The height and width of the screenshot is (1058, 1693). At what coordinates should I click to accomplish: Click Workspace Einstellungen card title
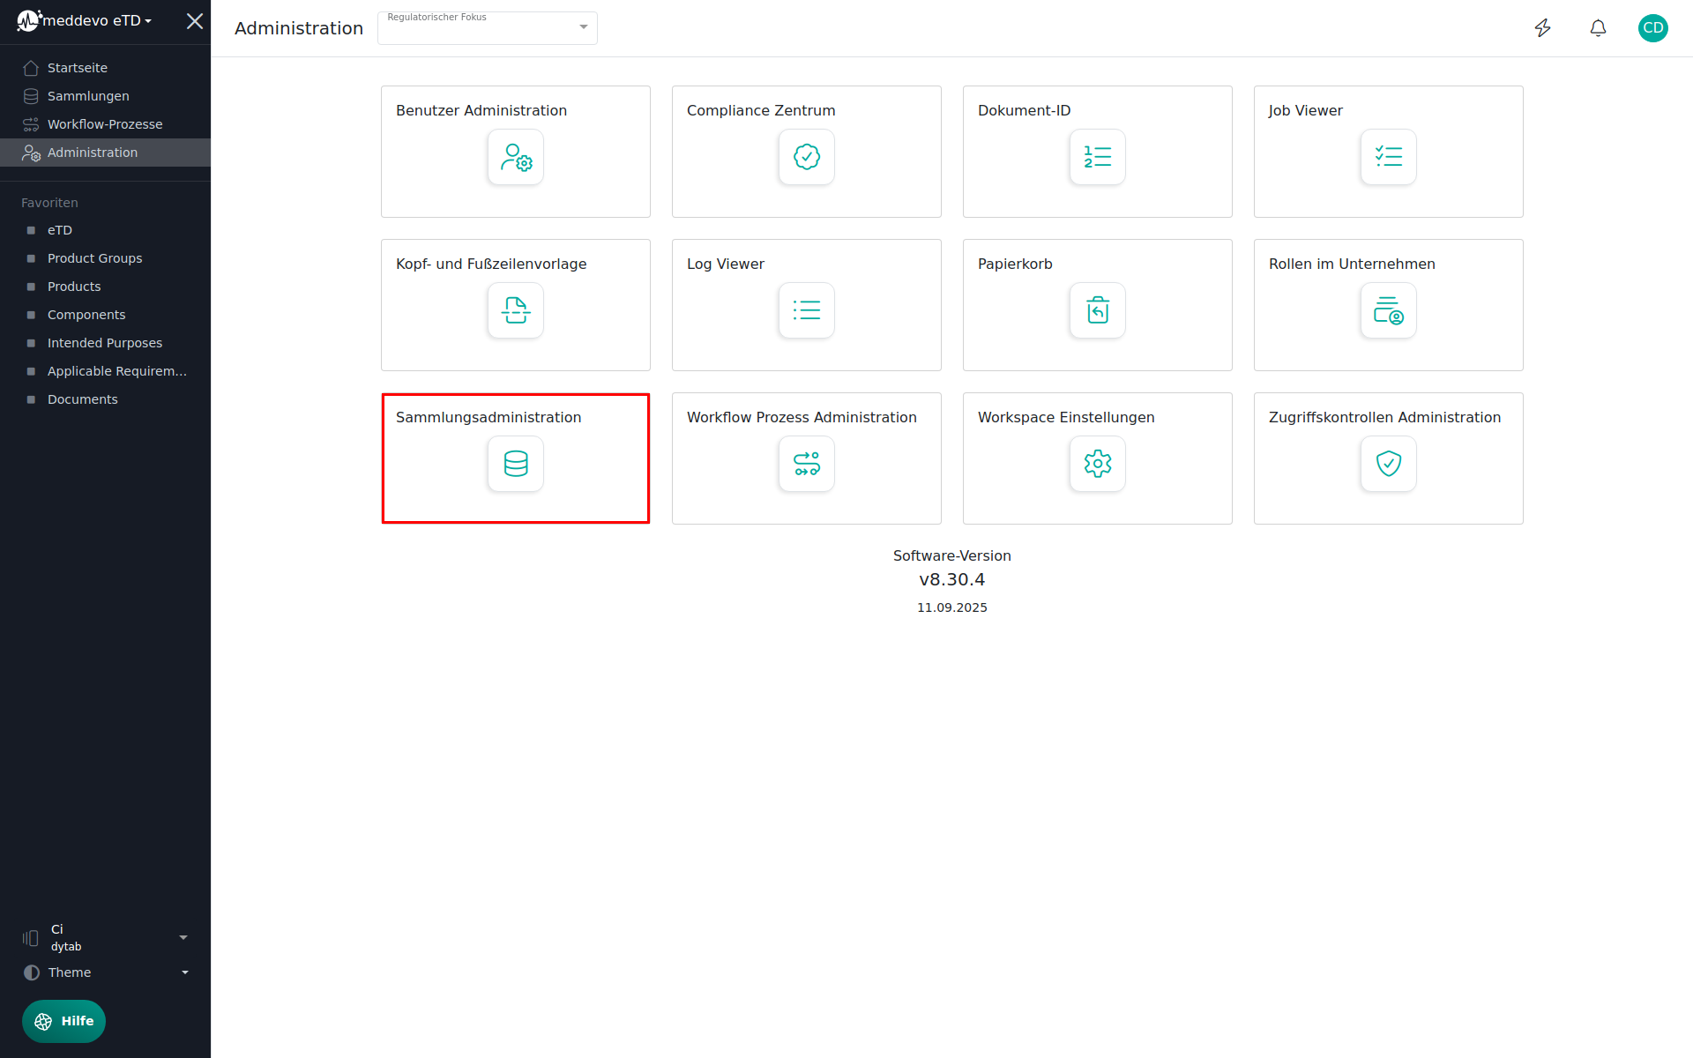[x=1066, y=417]
